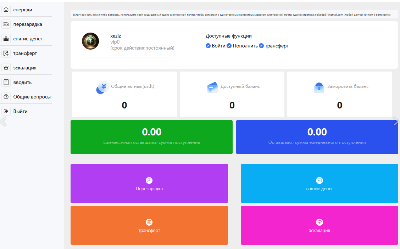Open the xeziz profile avatar
Image resolution: width=400 pixels, height=249 pixels.
pos(90,41)
